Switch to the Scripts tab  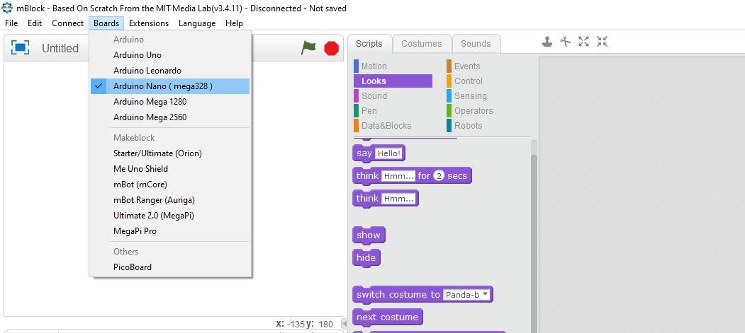(x=369, y=44)
